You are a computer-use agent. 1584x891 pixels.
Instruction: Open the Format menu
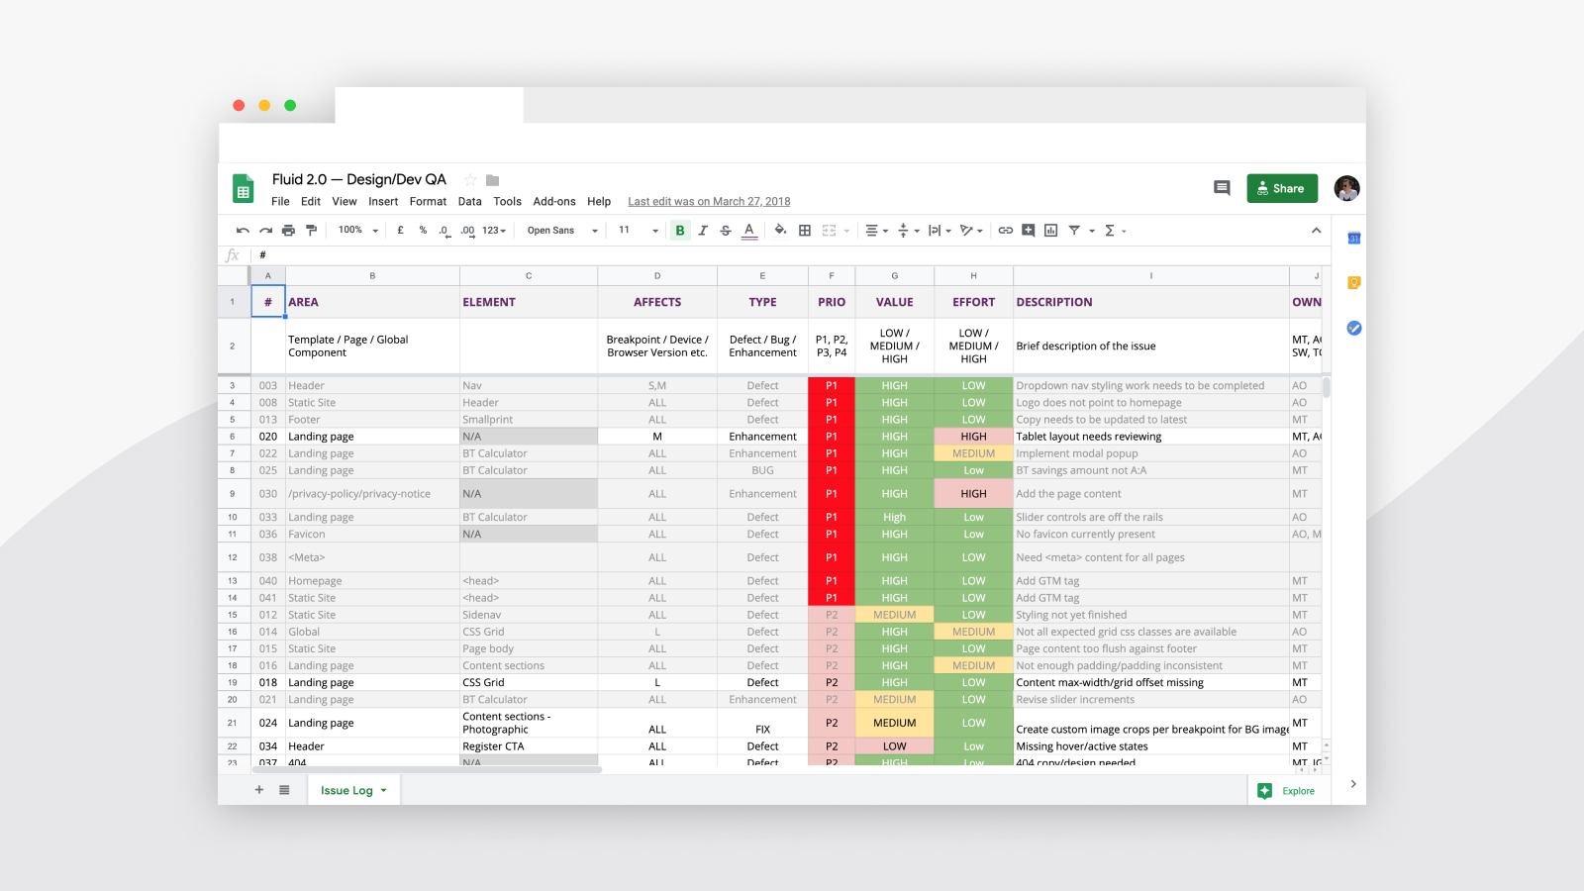click(x=428, y=202)
